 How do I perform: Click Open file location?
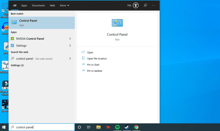click(97, 58)
